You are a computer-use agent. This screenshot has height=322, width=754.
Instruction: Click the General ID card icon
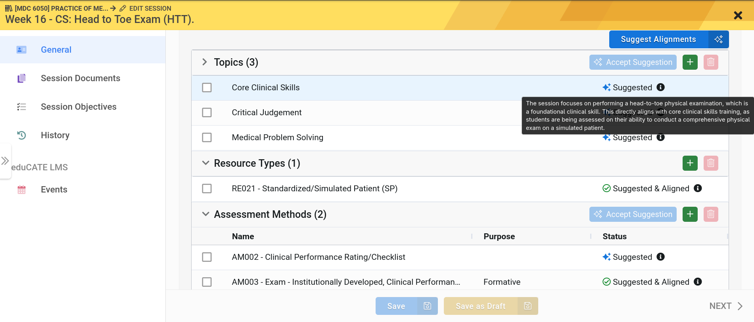coord(21,50)
